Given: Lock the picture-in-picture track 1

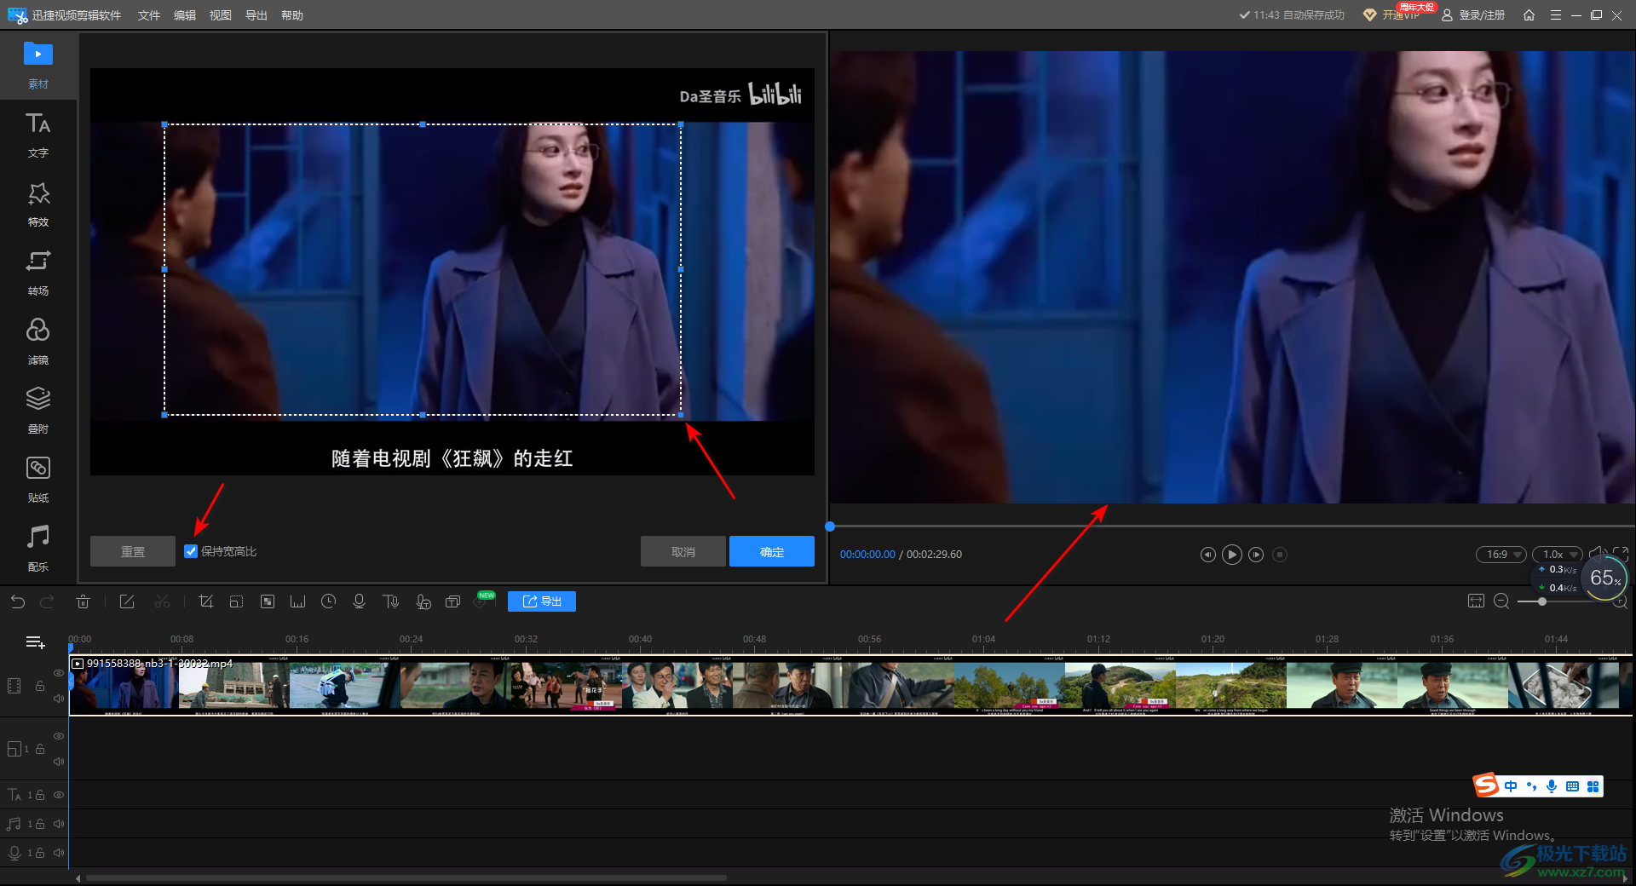Looking at the screenshot, I should pos(40,749).
